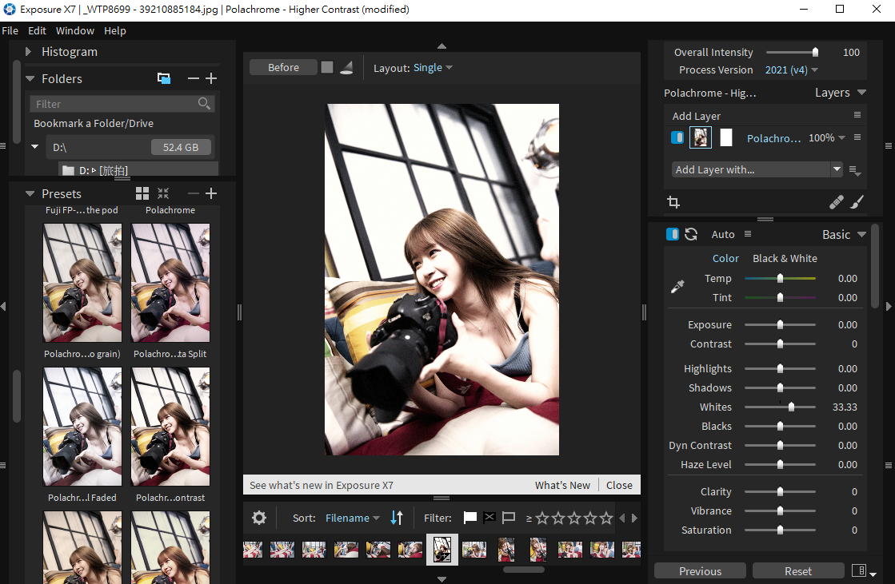Select the Brush tool icon
Screen dimensions: 895x584
point(857,202)
